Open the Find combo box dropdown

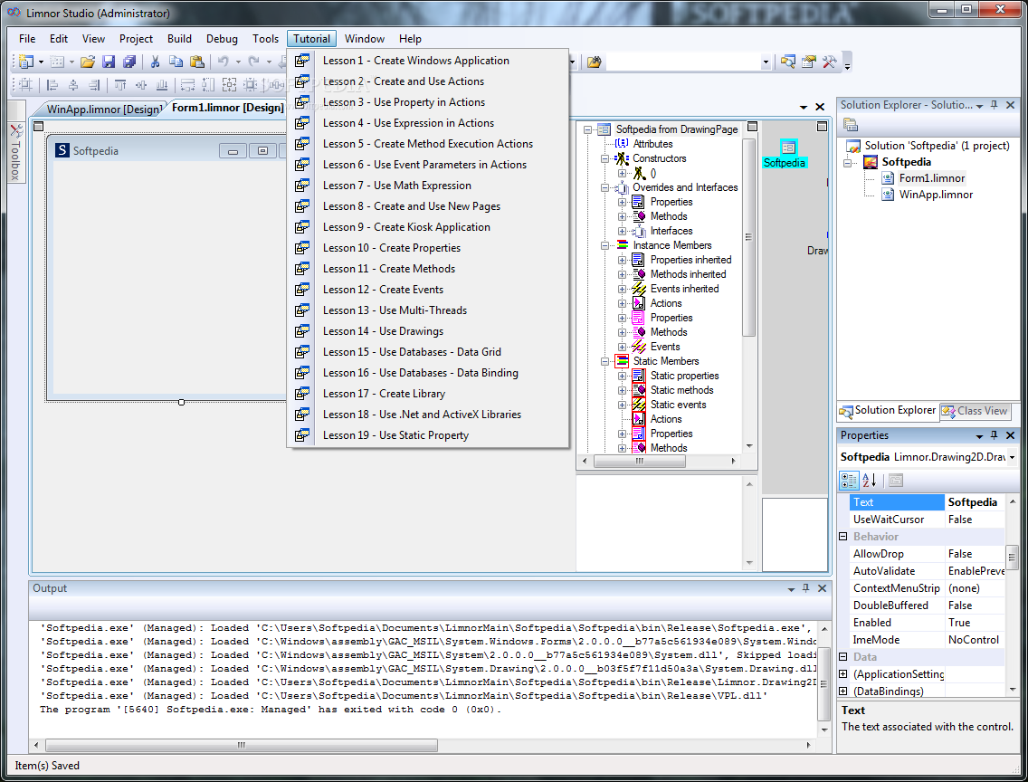[x=765, y=62]
